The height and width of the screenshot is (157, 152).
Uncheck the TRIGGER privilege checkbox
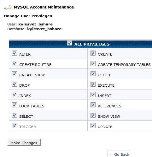pyautogui.click(x=15, y=126)
